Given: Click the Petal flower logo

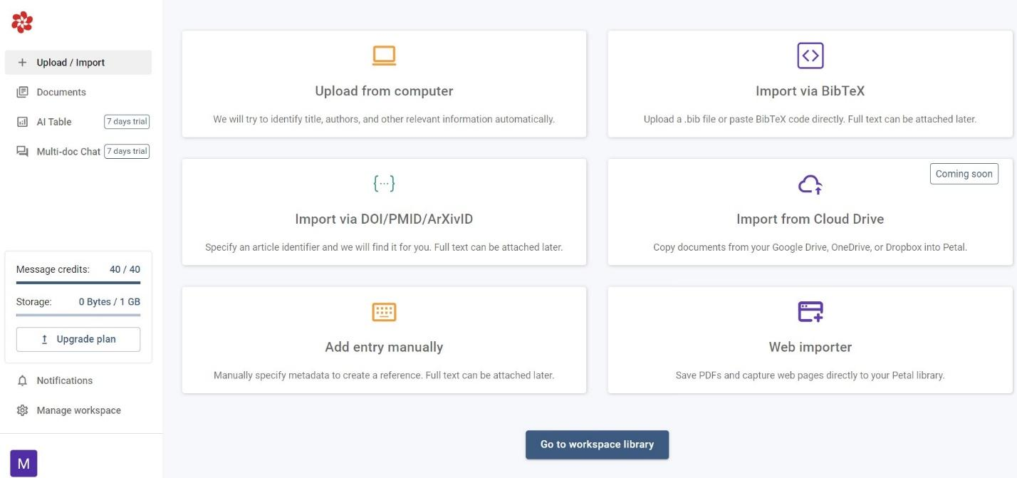Looking at the screenshot, I should 23,22.
